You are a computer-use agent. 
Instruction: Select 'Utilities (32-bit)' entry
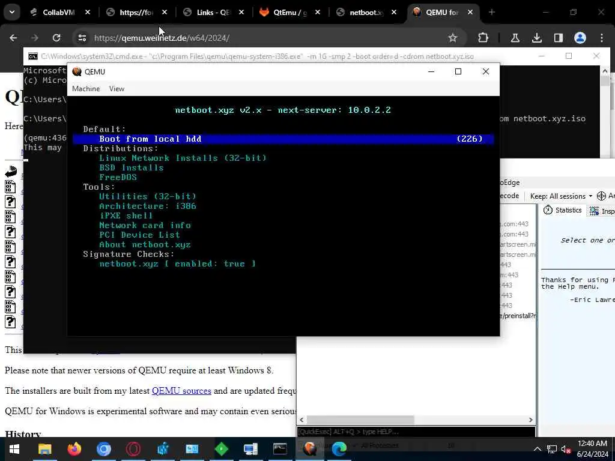[148, 196]
